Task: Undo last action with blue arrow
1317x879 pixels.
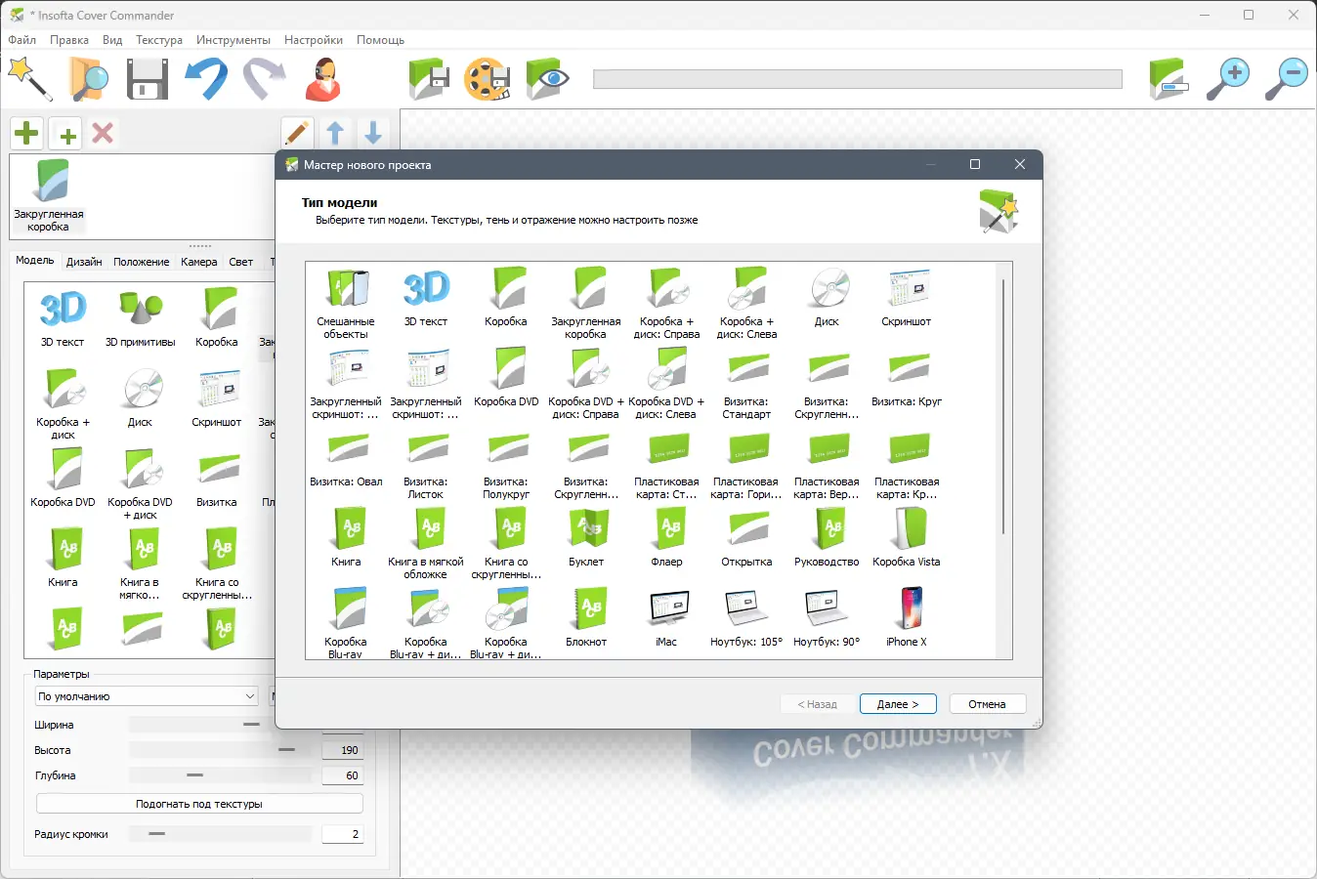Action: (206, 79)
